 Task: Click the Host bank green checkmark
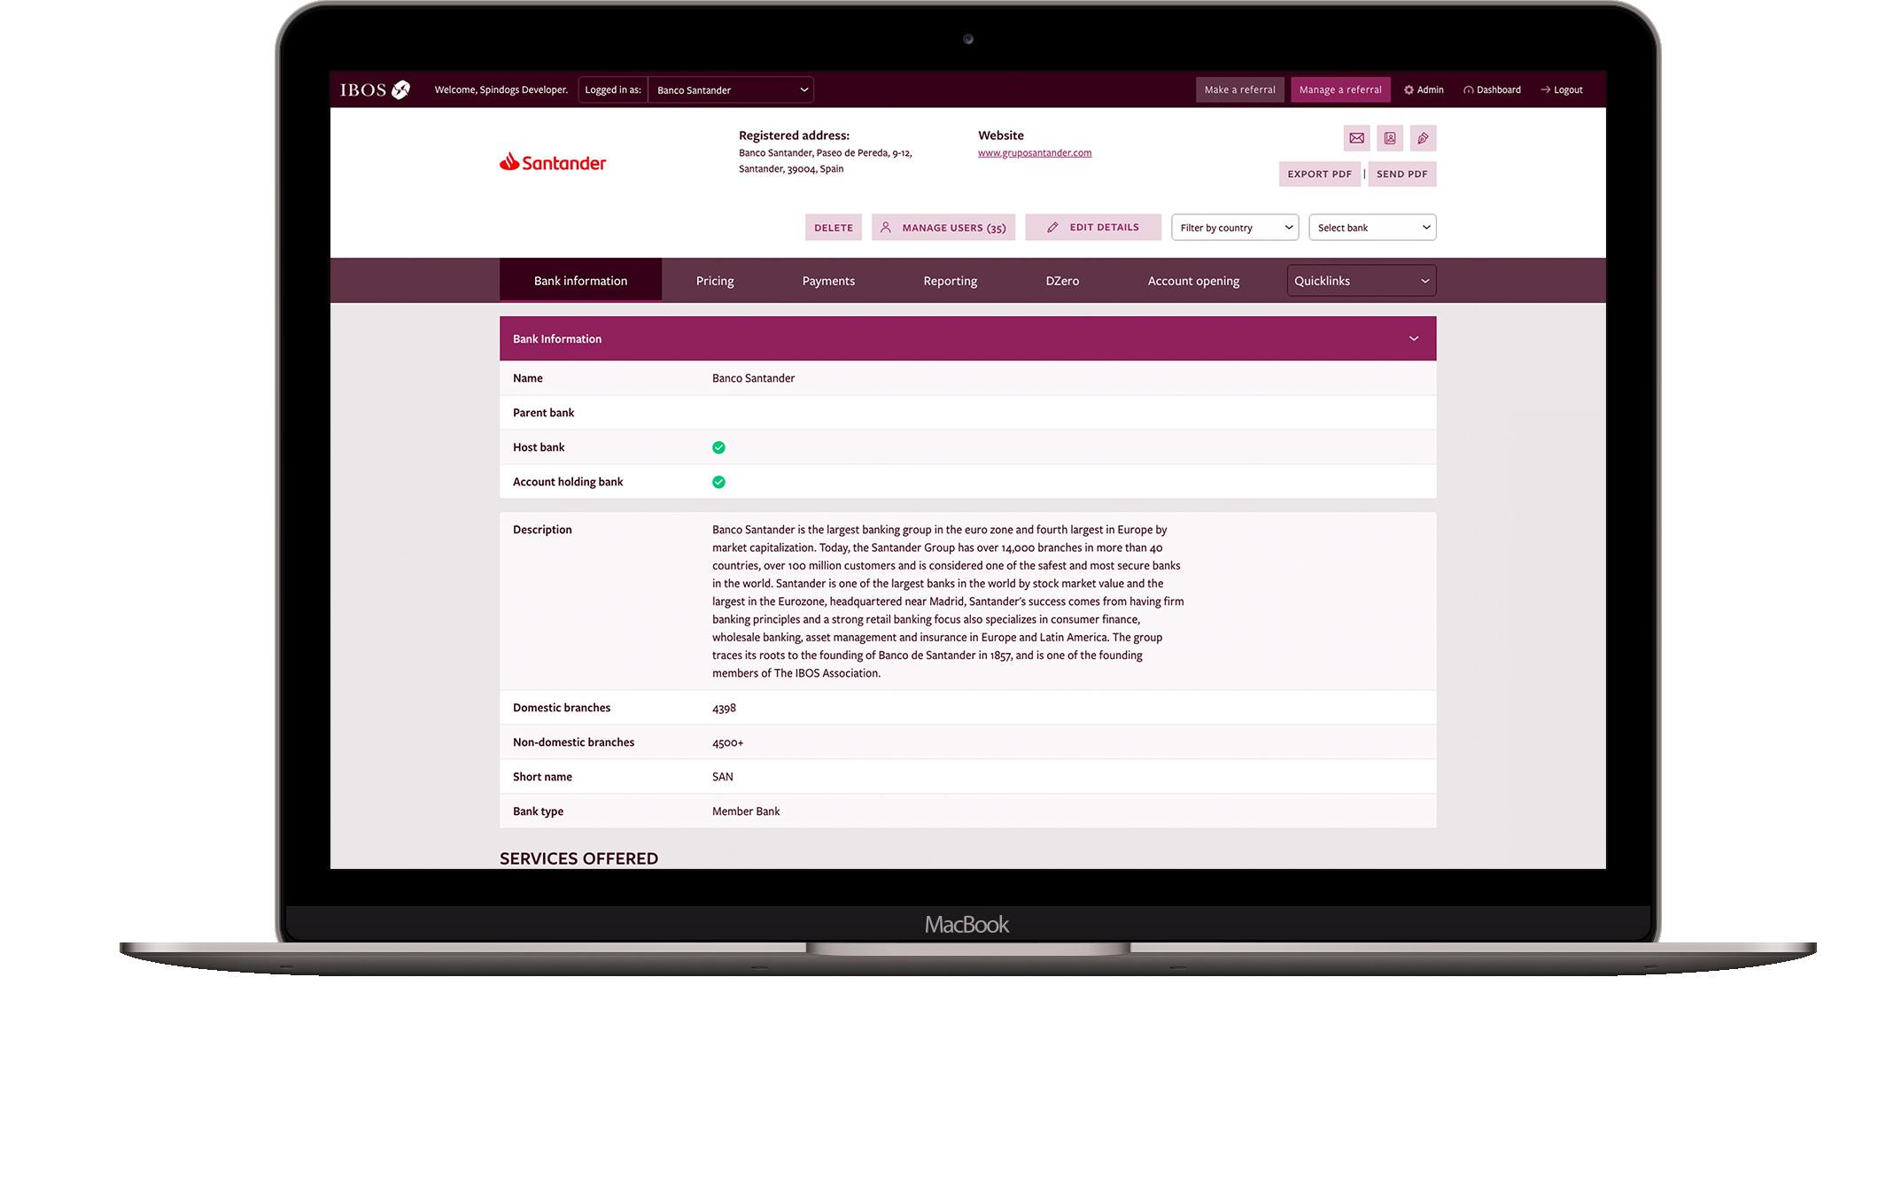(718, 447)
